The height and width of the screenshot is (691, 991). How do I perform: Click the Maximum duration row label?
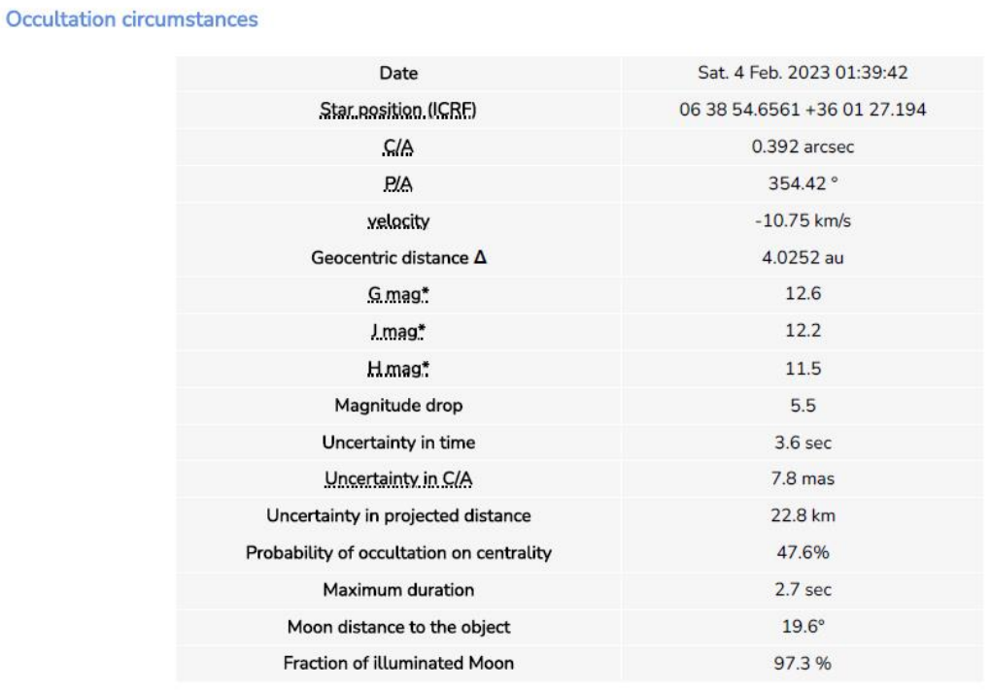coord(398,590)
